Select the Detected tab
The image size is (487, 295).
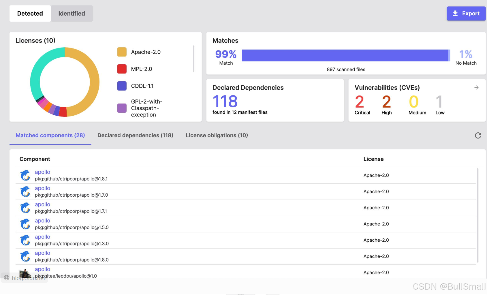click(30, 14)
